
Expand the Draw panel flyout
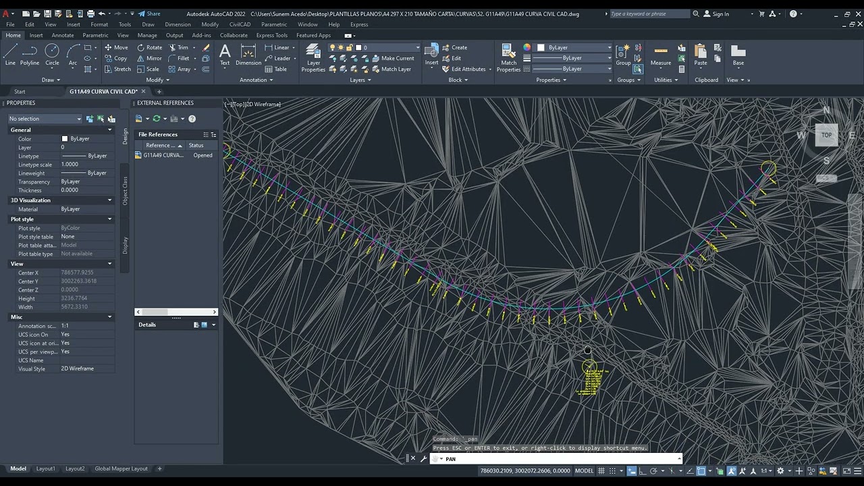pos(51,80)
